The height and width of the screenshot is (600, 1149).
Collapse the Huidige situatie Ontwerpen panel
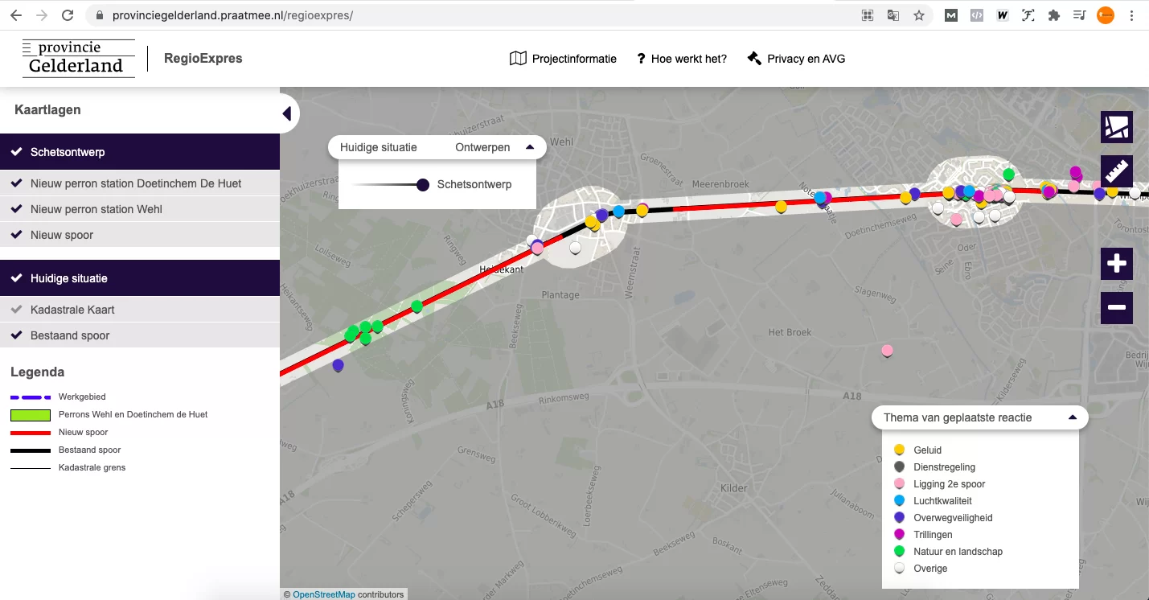click(x=529, y=147)
